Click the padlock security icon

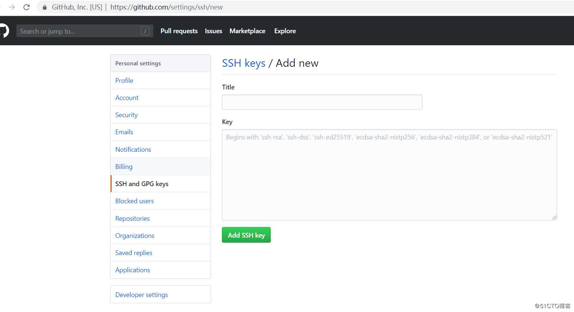[x=45, y=7]
